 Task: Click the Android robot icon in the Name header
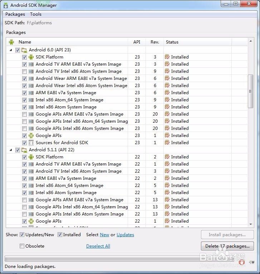[11, 42]
